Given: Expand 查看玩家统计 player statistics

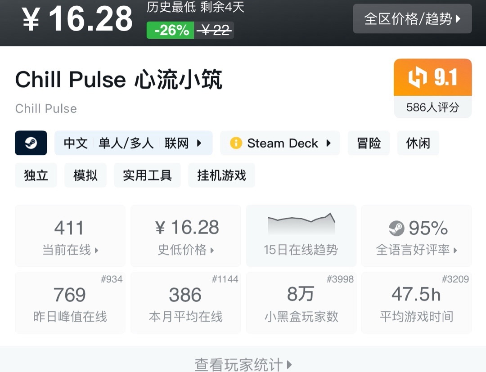Looking at the screenshot, I should click(243, 363).
